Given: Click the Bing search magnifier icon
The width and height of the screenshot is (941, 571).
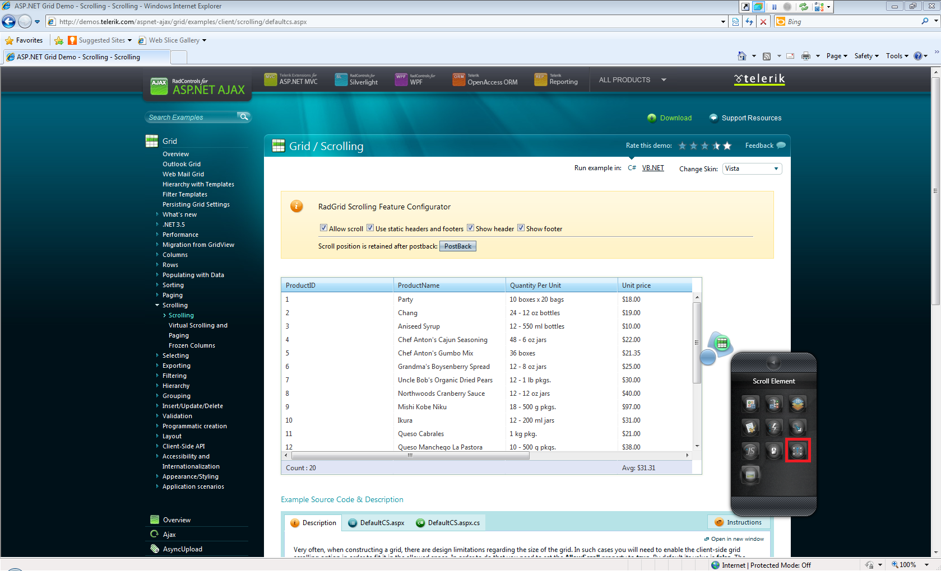Looking at the screenshot, I should 925,22.
